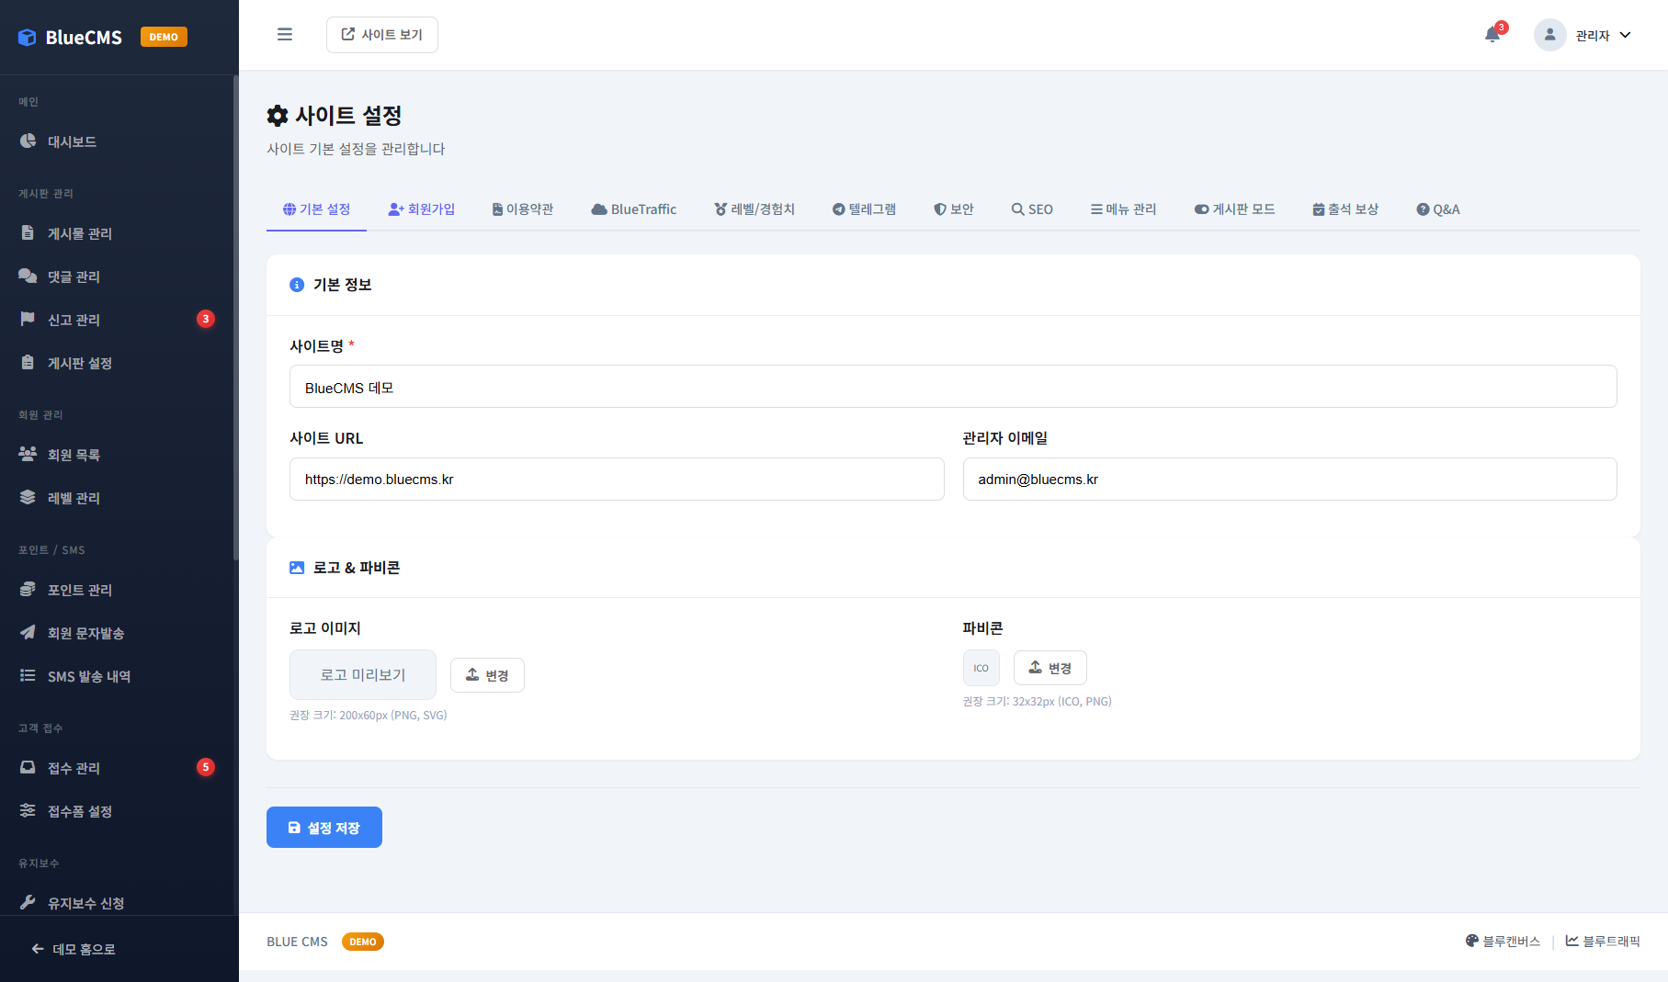Image resolution: width=1668 pixels, height=982 pixels.
Task: Click the notification bell icon
Action: click(x=1492, y=34)
